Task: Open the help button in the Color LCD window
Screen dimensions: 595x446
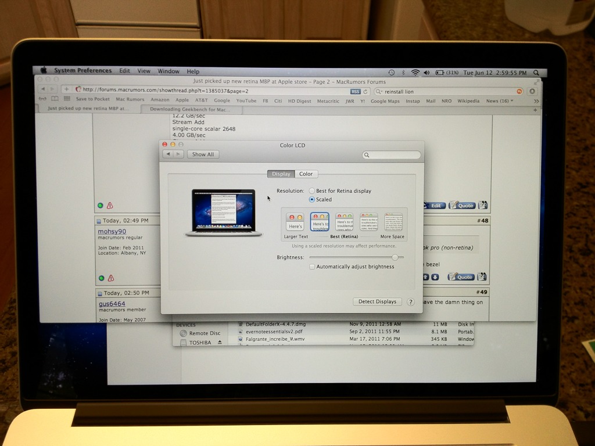Action: (x=411, y=302)
